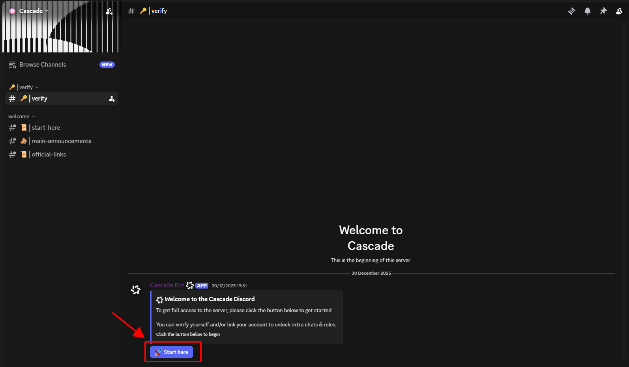Click the Browse Channels icon
Screen dimensions: 629x367
pyautogui.click(x=12, y=65)
